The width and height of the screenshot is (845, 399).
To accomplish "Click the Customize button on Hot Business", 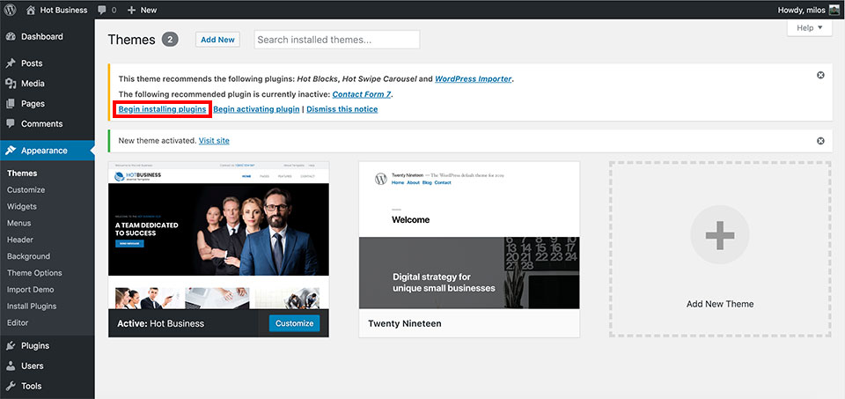I will tap(294, 323).
